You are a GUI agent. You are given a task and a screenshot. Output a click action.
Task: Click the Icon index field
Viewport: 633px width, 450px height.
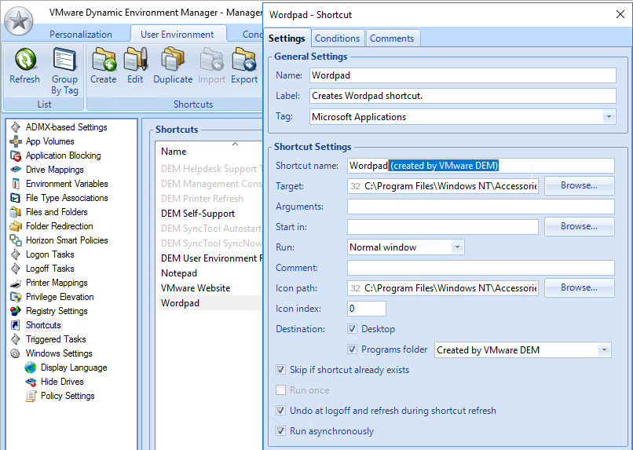click(367, 309)
